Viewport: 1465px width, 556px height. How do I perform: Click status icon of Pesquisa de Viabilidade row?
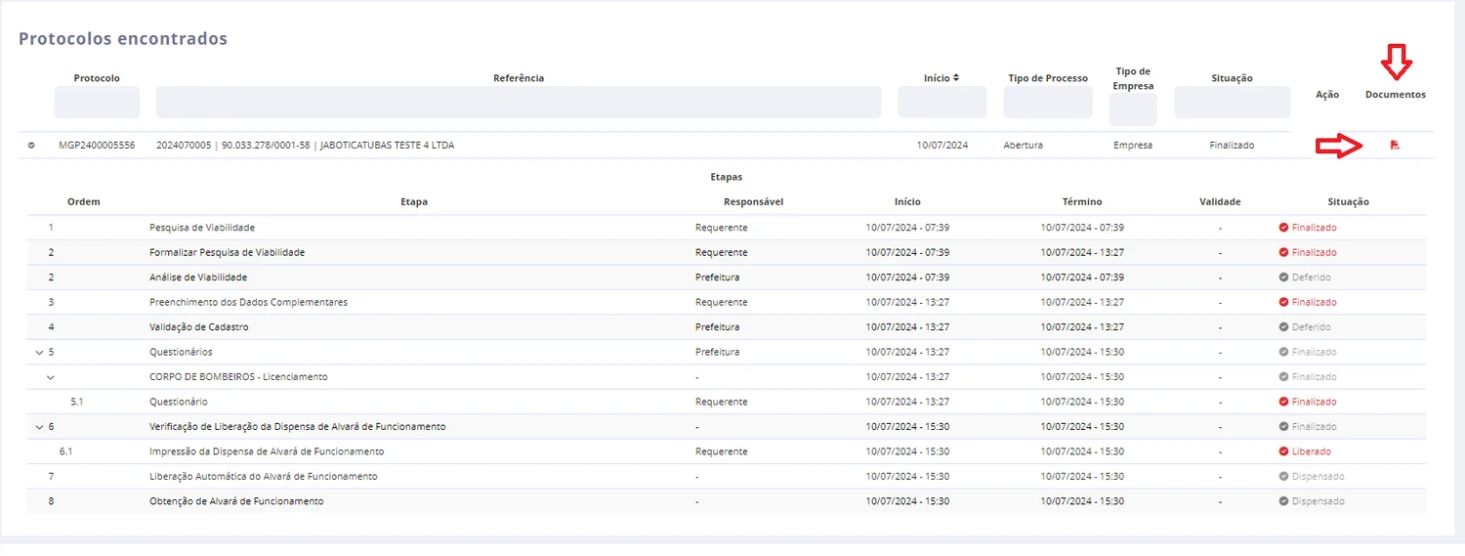[x=1284, y=228]
